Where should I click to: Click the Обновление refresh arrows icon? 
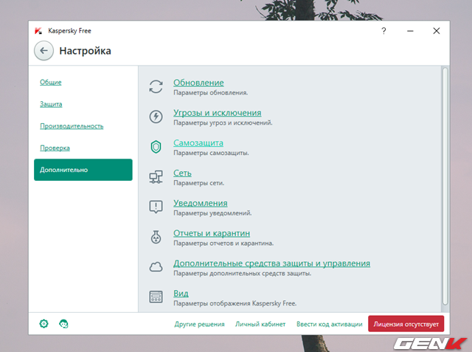tap(156, 86)
